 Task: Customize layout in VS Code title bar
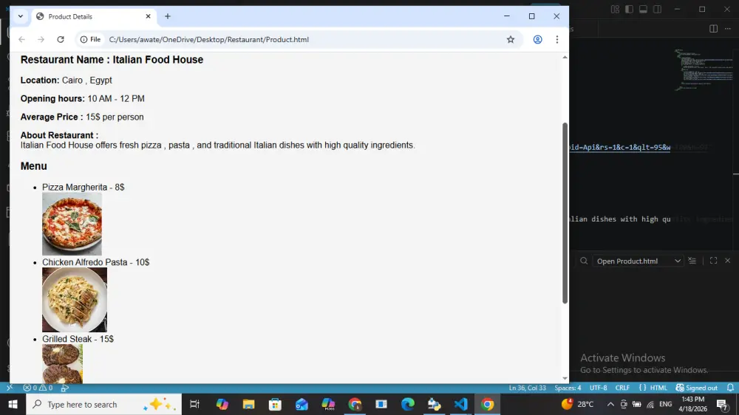point(615,10)
